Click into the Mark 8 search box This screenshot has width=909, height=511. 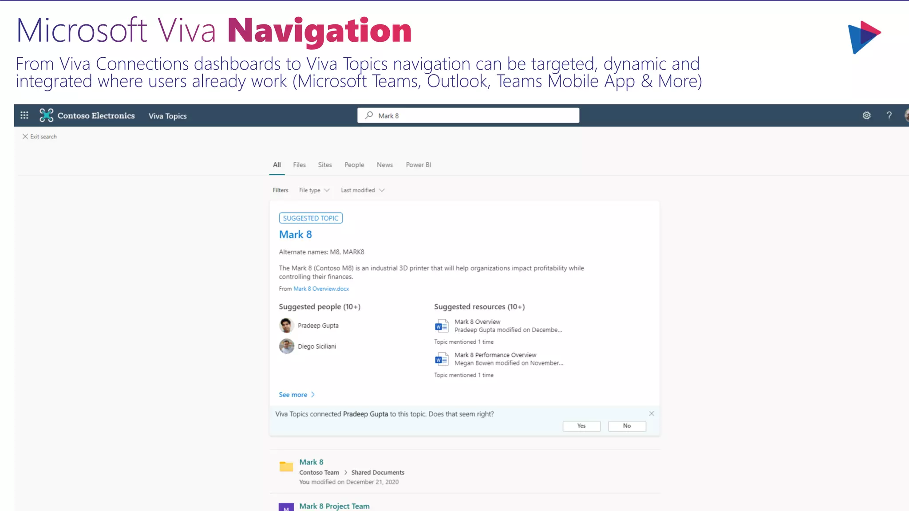coord(468,115)
